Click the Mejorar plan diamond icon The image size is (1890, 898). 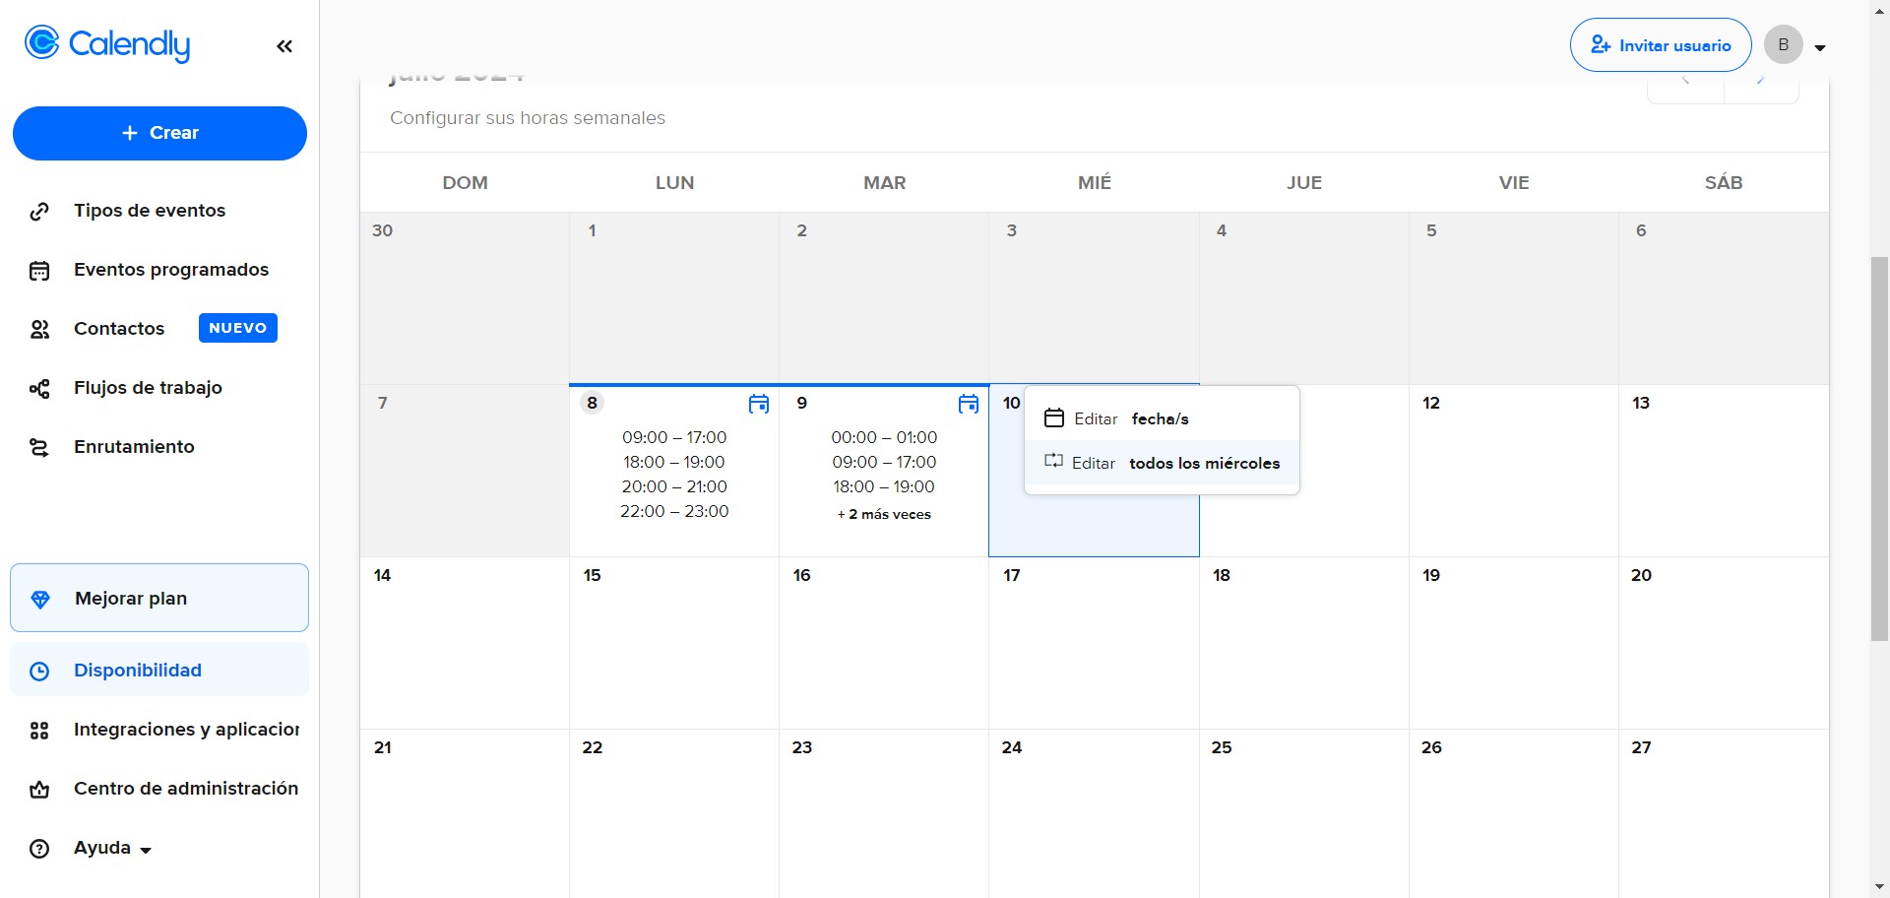pos(40,600)
